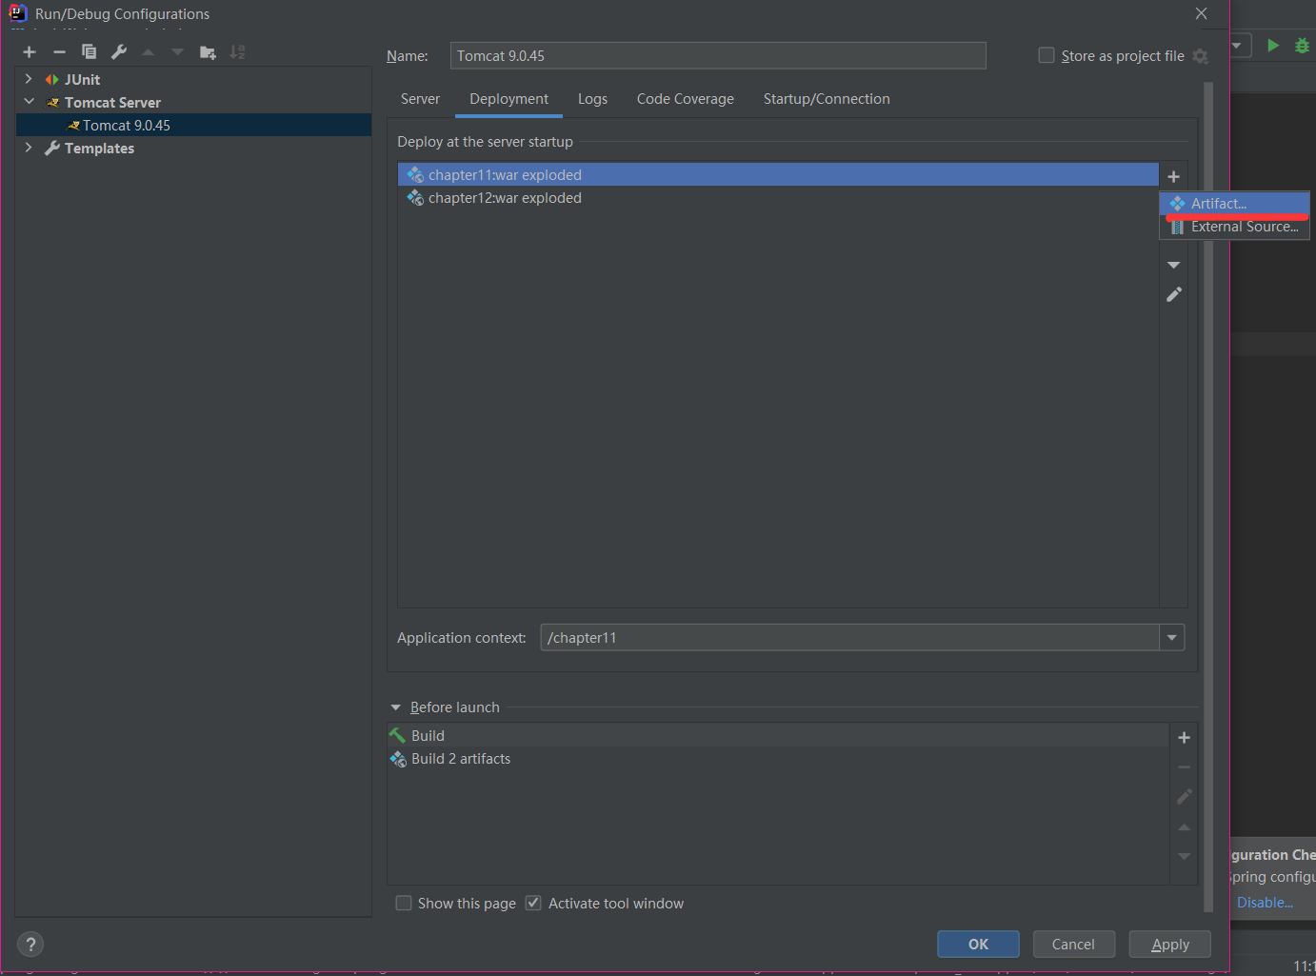Select Tomcat 9.0.45 in configuration tree

tap(193, 125)
